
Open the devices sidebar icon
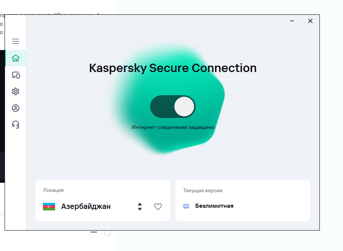(x=16, y=75)
